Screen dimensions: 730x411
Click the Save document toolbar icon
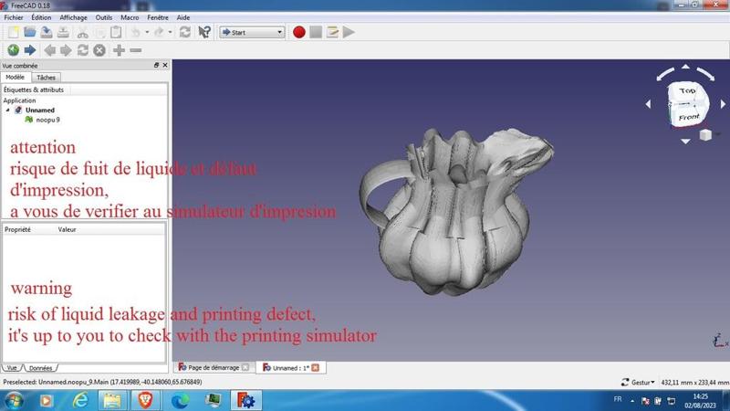coord(47,32)
